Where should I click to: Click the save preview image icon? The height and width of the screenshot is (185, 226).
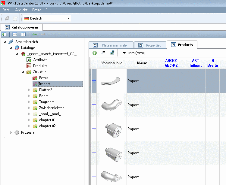tap(112, 53)
